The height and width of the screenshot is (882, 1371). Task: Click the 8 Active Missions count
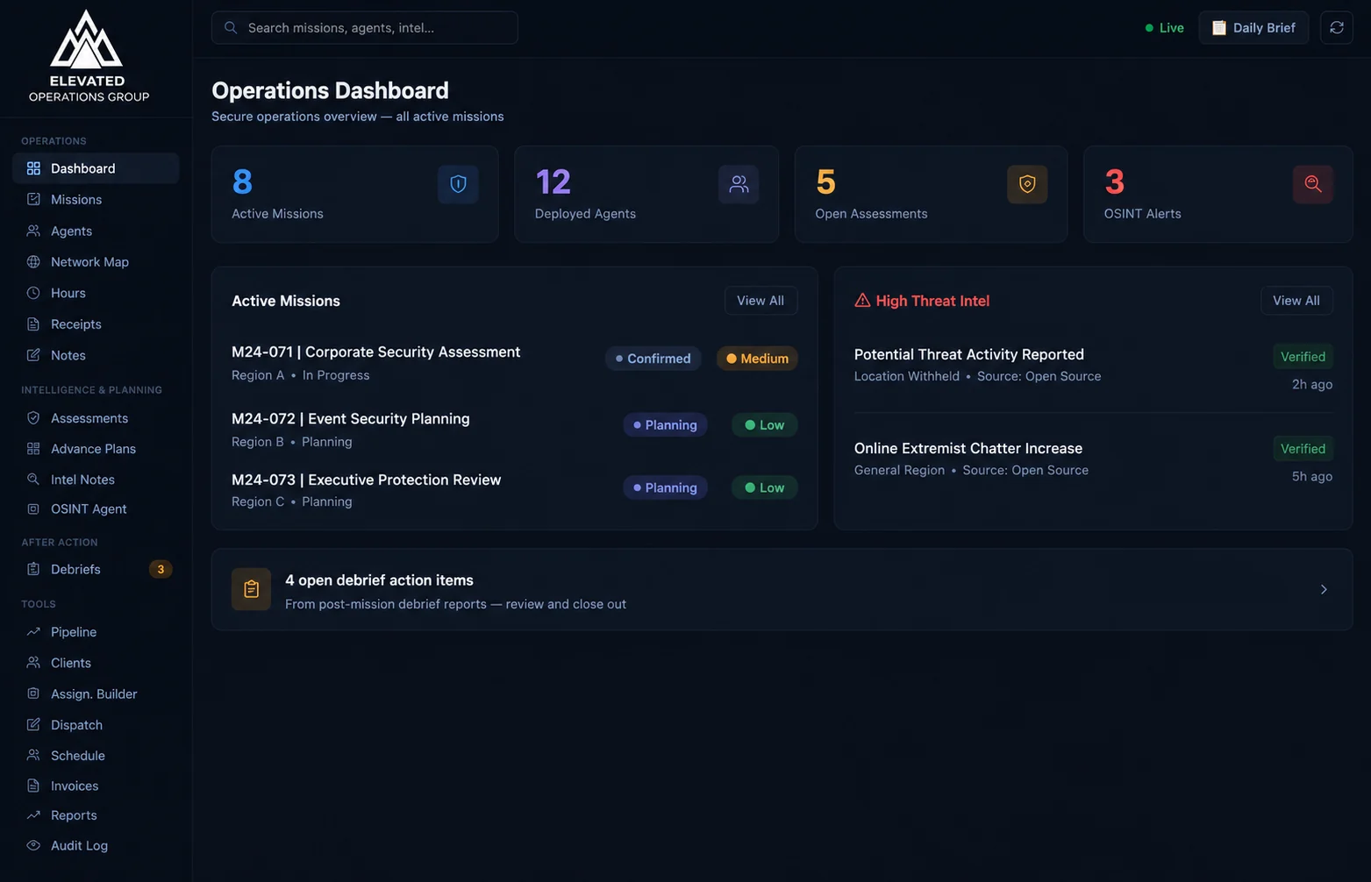[x=242, y=182]
